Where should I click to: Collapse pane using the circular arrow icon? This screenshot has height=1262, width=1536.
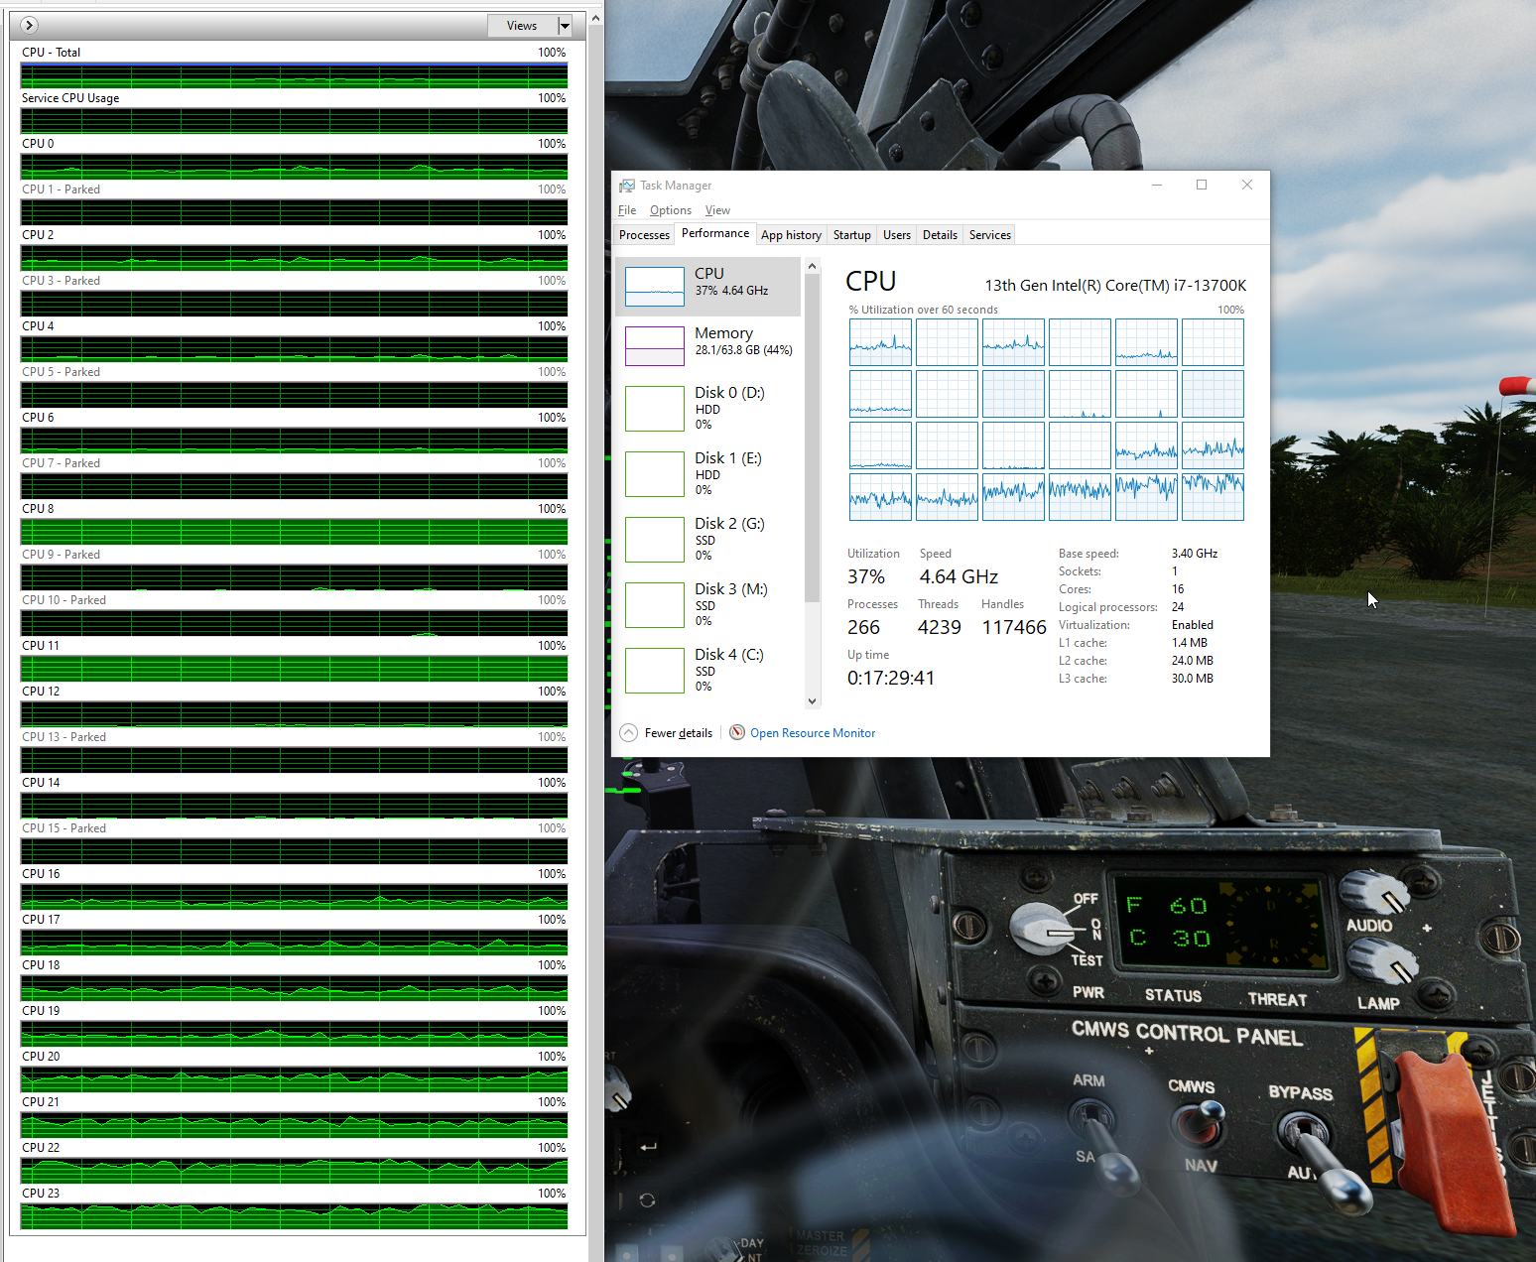click(x=29, y=25)
